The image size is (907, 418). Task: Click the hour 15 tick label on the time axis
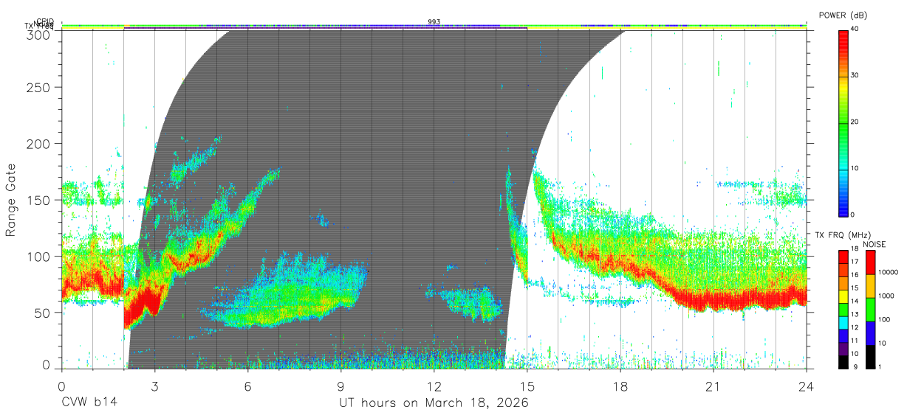tap(527, 386)
